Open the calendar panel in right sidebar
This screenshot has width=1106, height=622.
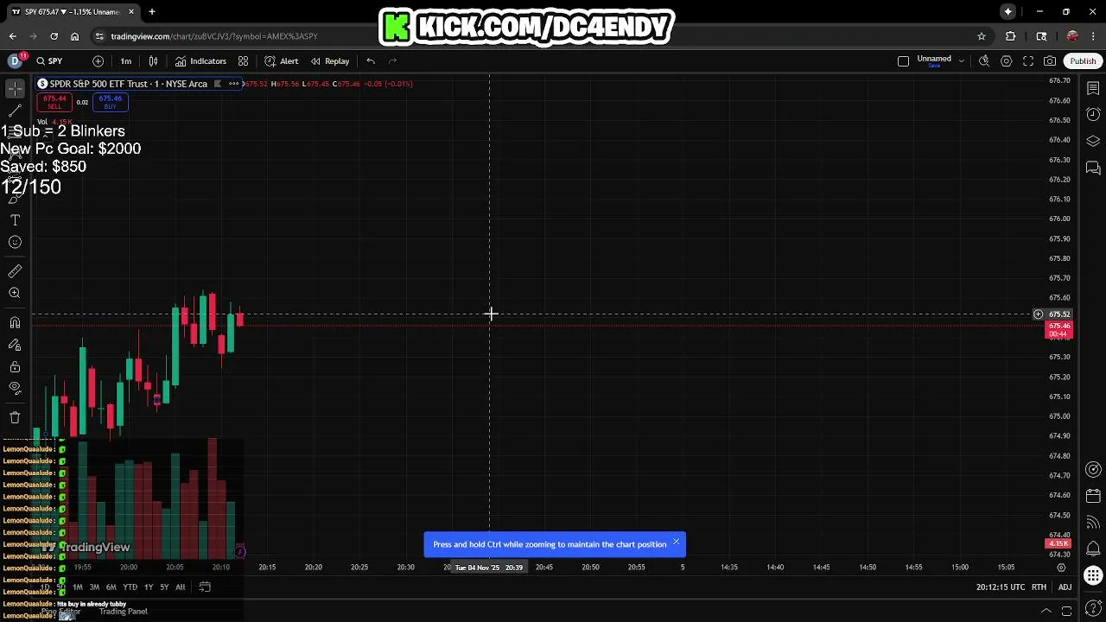tap(1093, 496)
